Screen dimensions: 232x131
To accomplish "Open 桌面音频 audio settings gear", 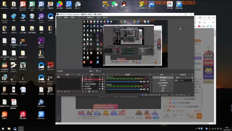I will [x=148, y=89].
